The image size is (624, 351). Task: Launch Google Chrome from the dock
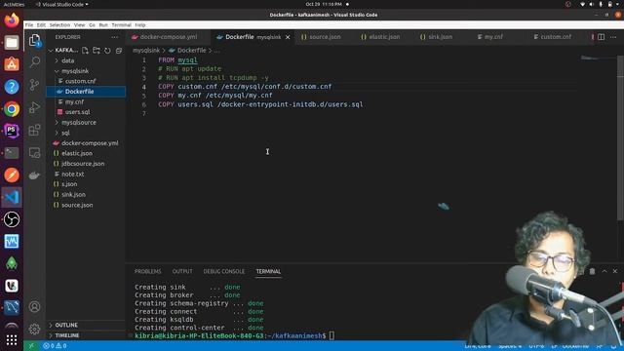pos(12,109)
